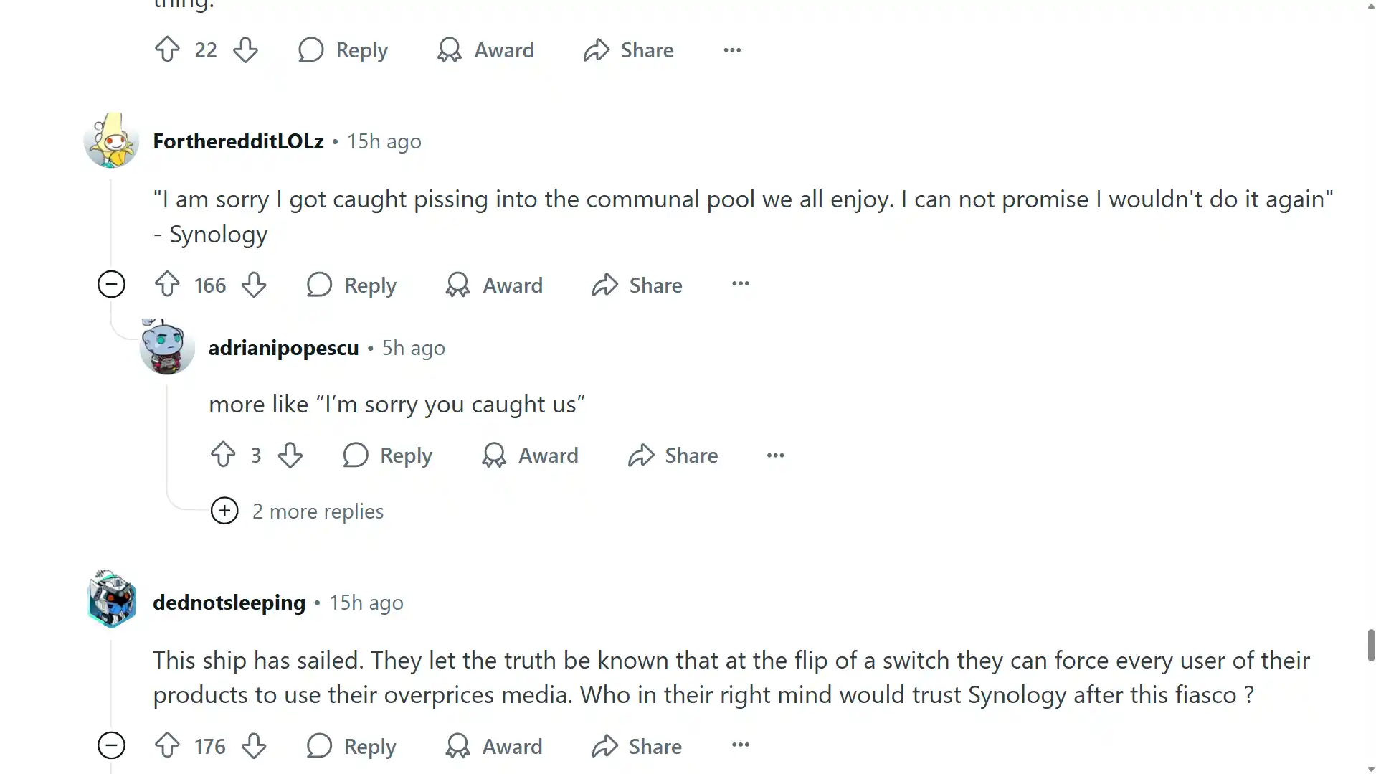Award FortheredditLOLz's comment
The width and height of the screenshot is (1376, 774).
[x=494, y=285]
